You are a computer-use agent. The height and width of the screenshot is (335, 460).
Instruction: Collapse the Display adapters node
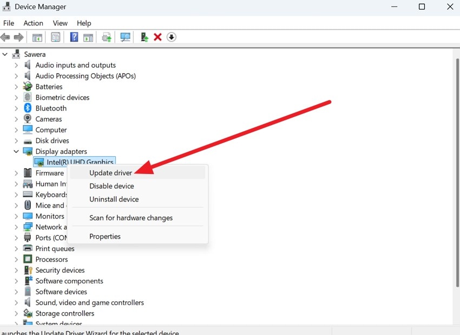(16, 151)
